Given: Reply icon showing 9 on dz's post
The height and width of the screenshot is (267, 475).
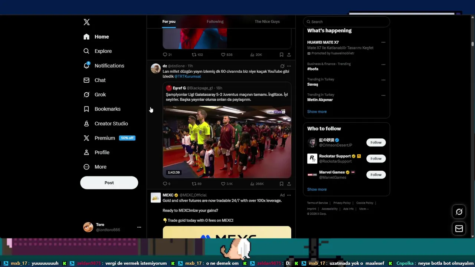Looking at the screenshot, I should tap(167, 184).
